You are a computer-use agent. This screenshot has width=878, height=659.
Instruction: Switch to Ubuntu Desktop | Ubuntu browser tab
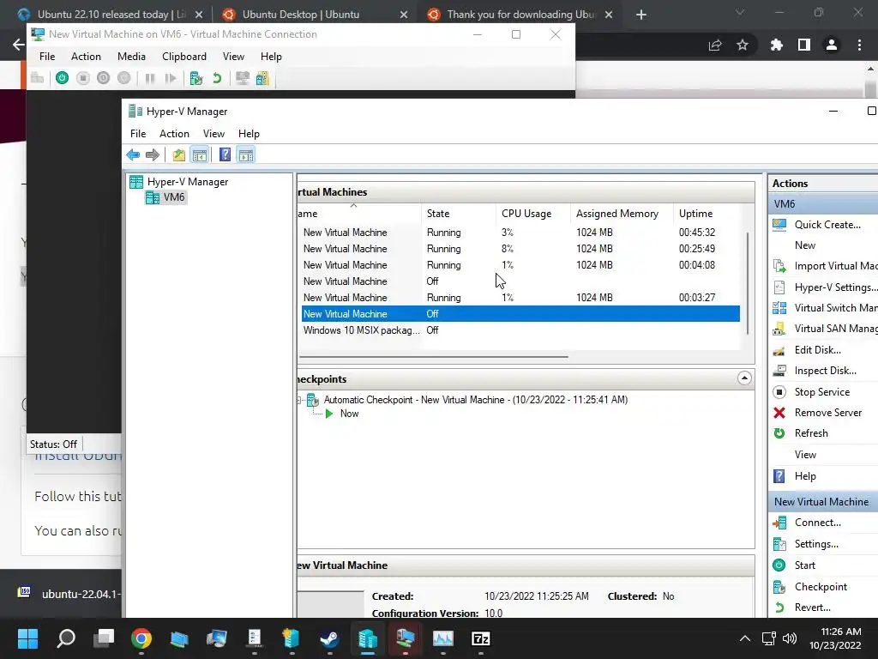coord(314,14)
